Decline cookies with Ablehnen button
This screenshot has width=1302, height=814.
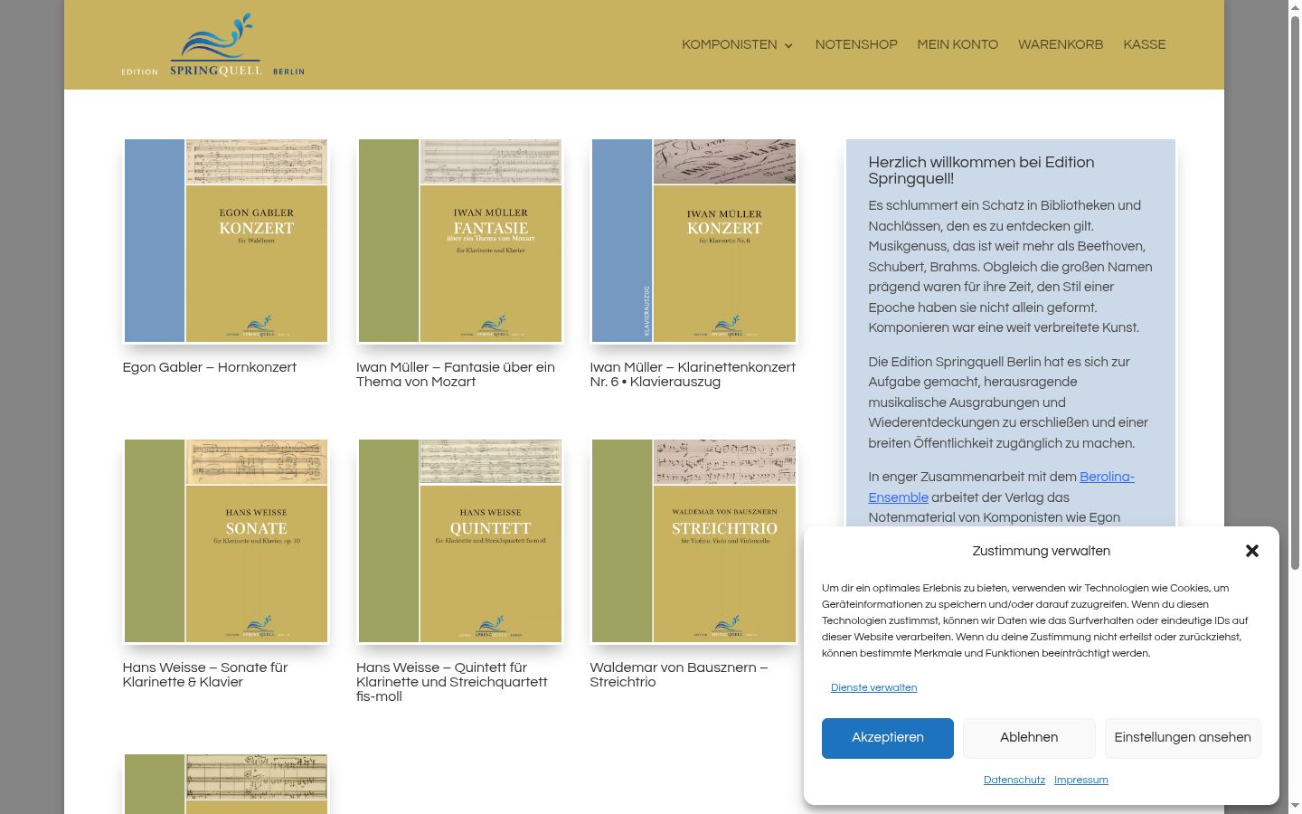[1029, 738]
